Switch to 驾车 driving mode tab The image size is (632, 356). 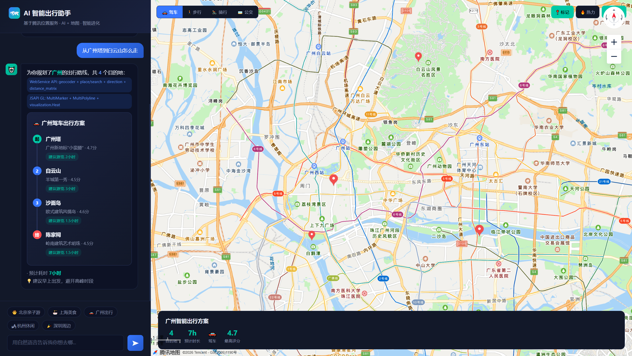click(x=170, y=12)
